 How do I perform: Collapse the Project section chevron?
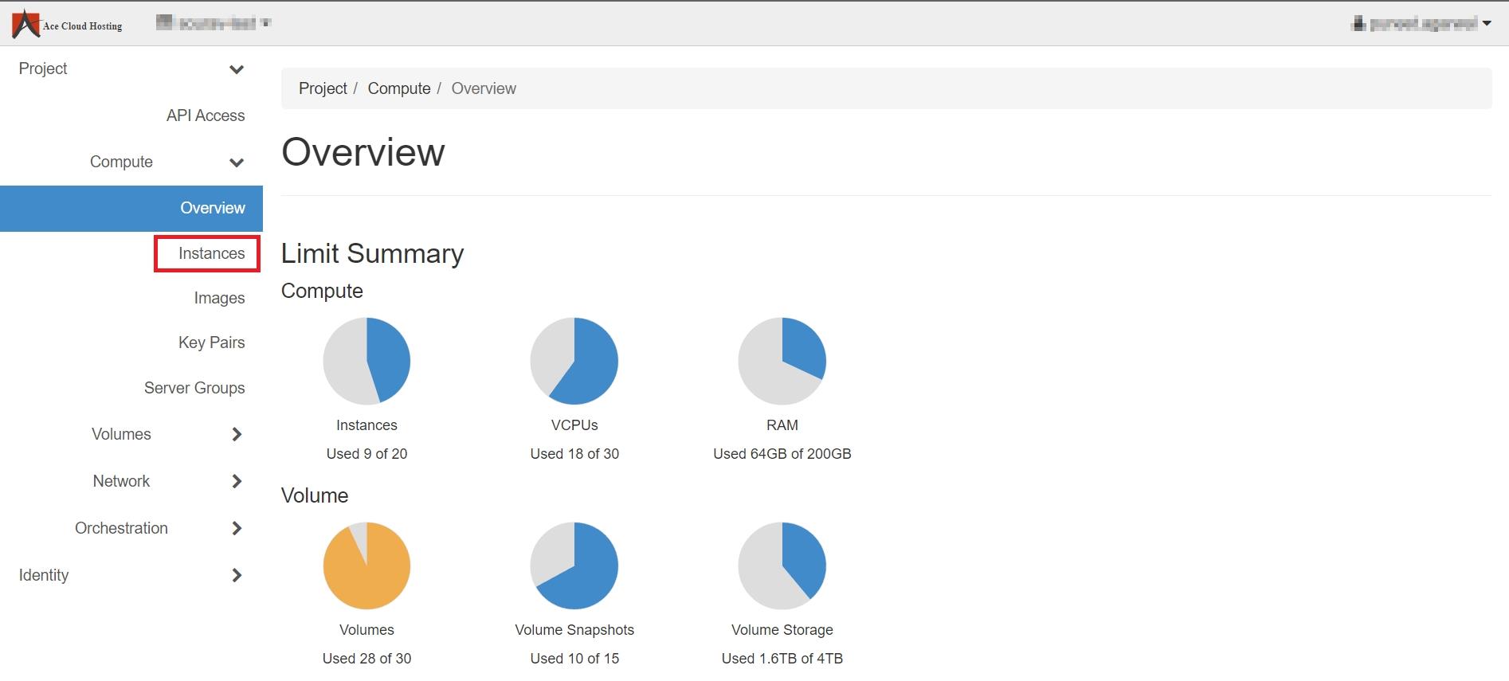pyautogui.click(x=236, y=69)
